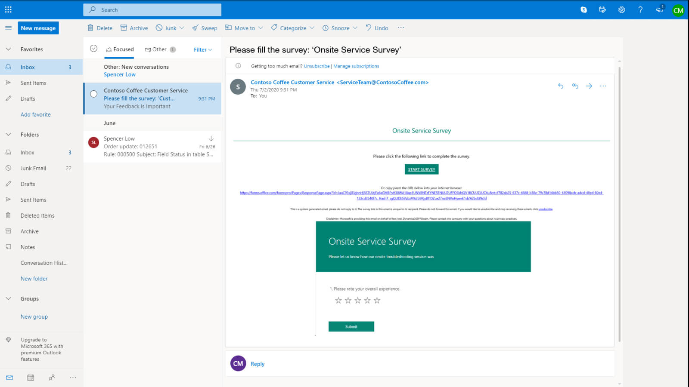Open the Calendar module icon
Image resolution: width=689 pixels, height=387 pixels.
(x=31, y=378)
